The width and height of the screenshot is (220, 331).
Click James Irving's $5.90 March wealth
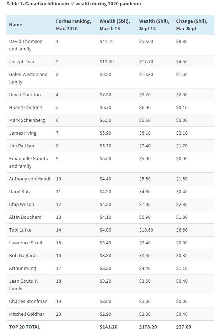click(106, 133)
